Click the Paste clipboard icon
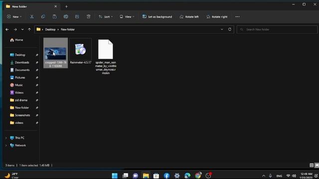Image resolution: width=319 pixels, height=179 pixels. pos(54,16)
